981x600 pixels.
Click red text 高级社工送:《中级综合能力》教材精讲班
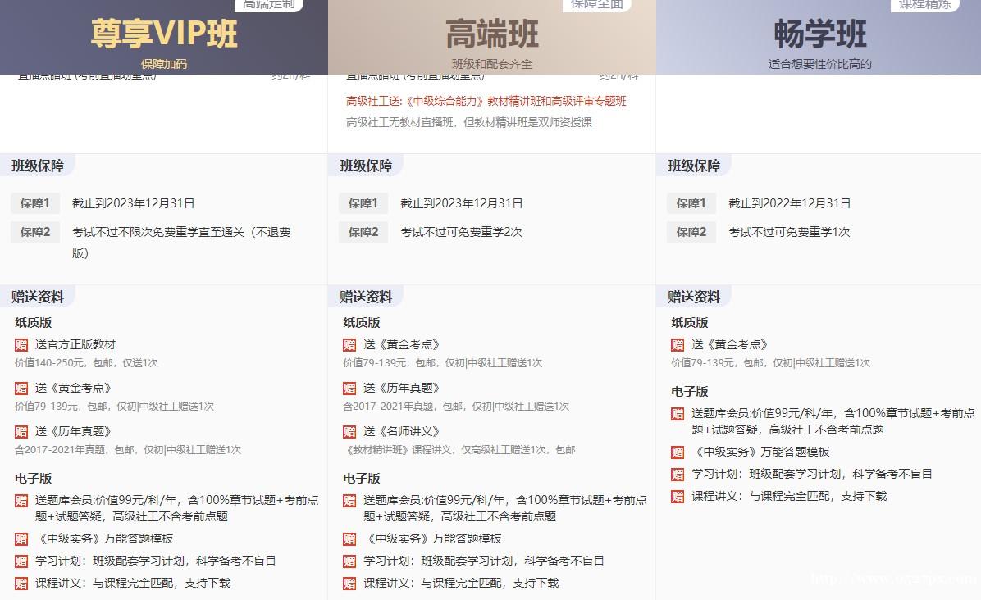(x=486, y=102)
